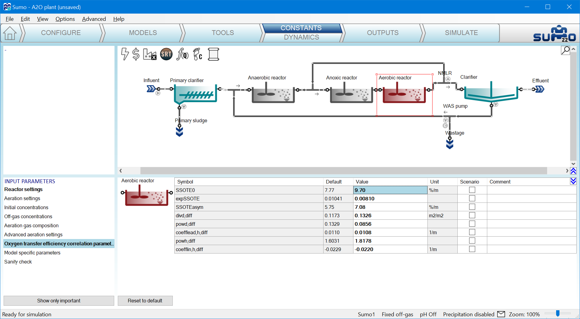
Task: Click the lightning bolt energy icon
Action: pyautogui.click(x=125, y=54)
